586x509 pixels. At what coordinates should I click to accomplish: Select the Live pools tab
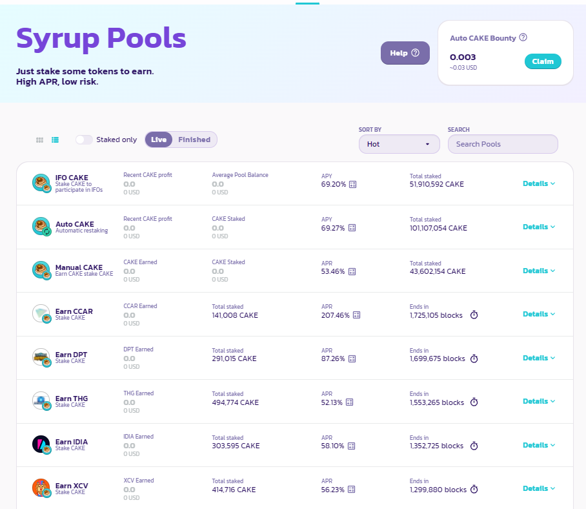pos(159,140)
